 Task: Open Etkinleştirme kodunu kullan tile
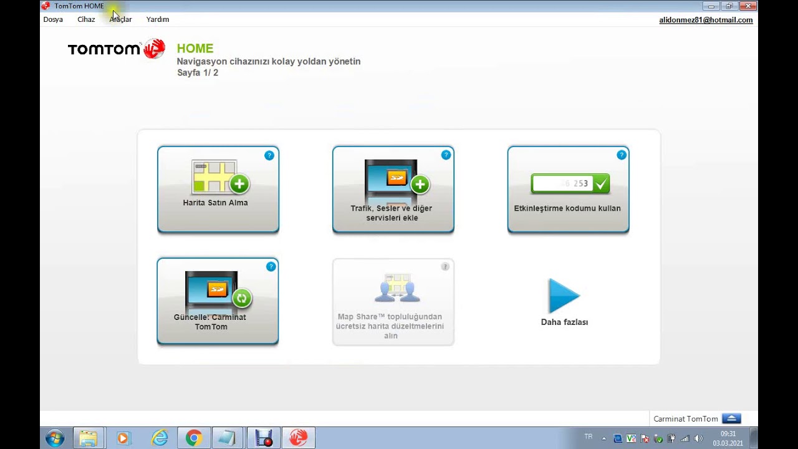point(569,190)
